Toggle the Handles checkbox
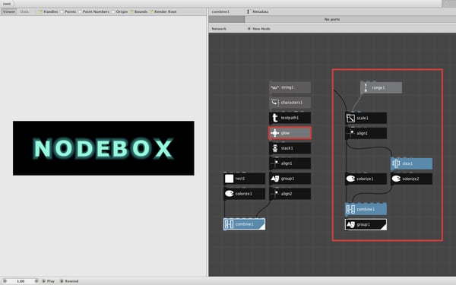Viewport: 456px width, 285px height. point(40,11)
